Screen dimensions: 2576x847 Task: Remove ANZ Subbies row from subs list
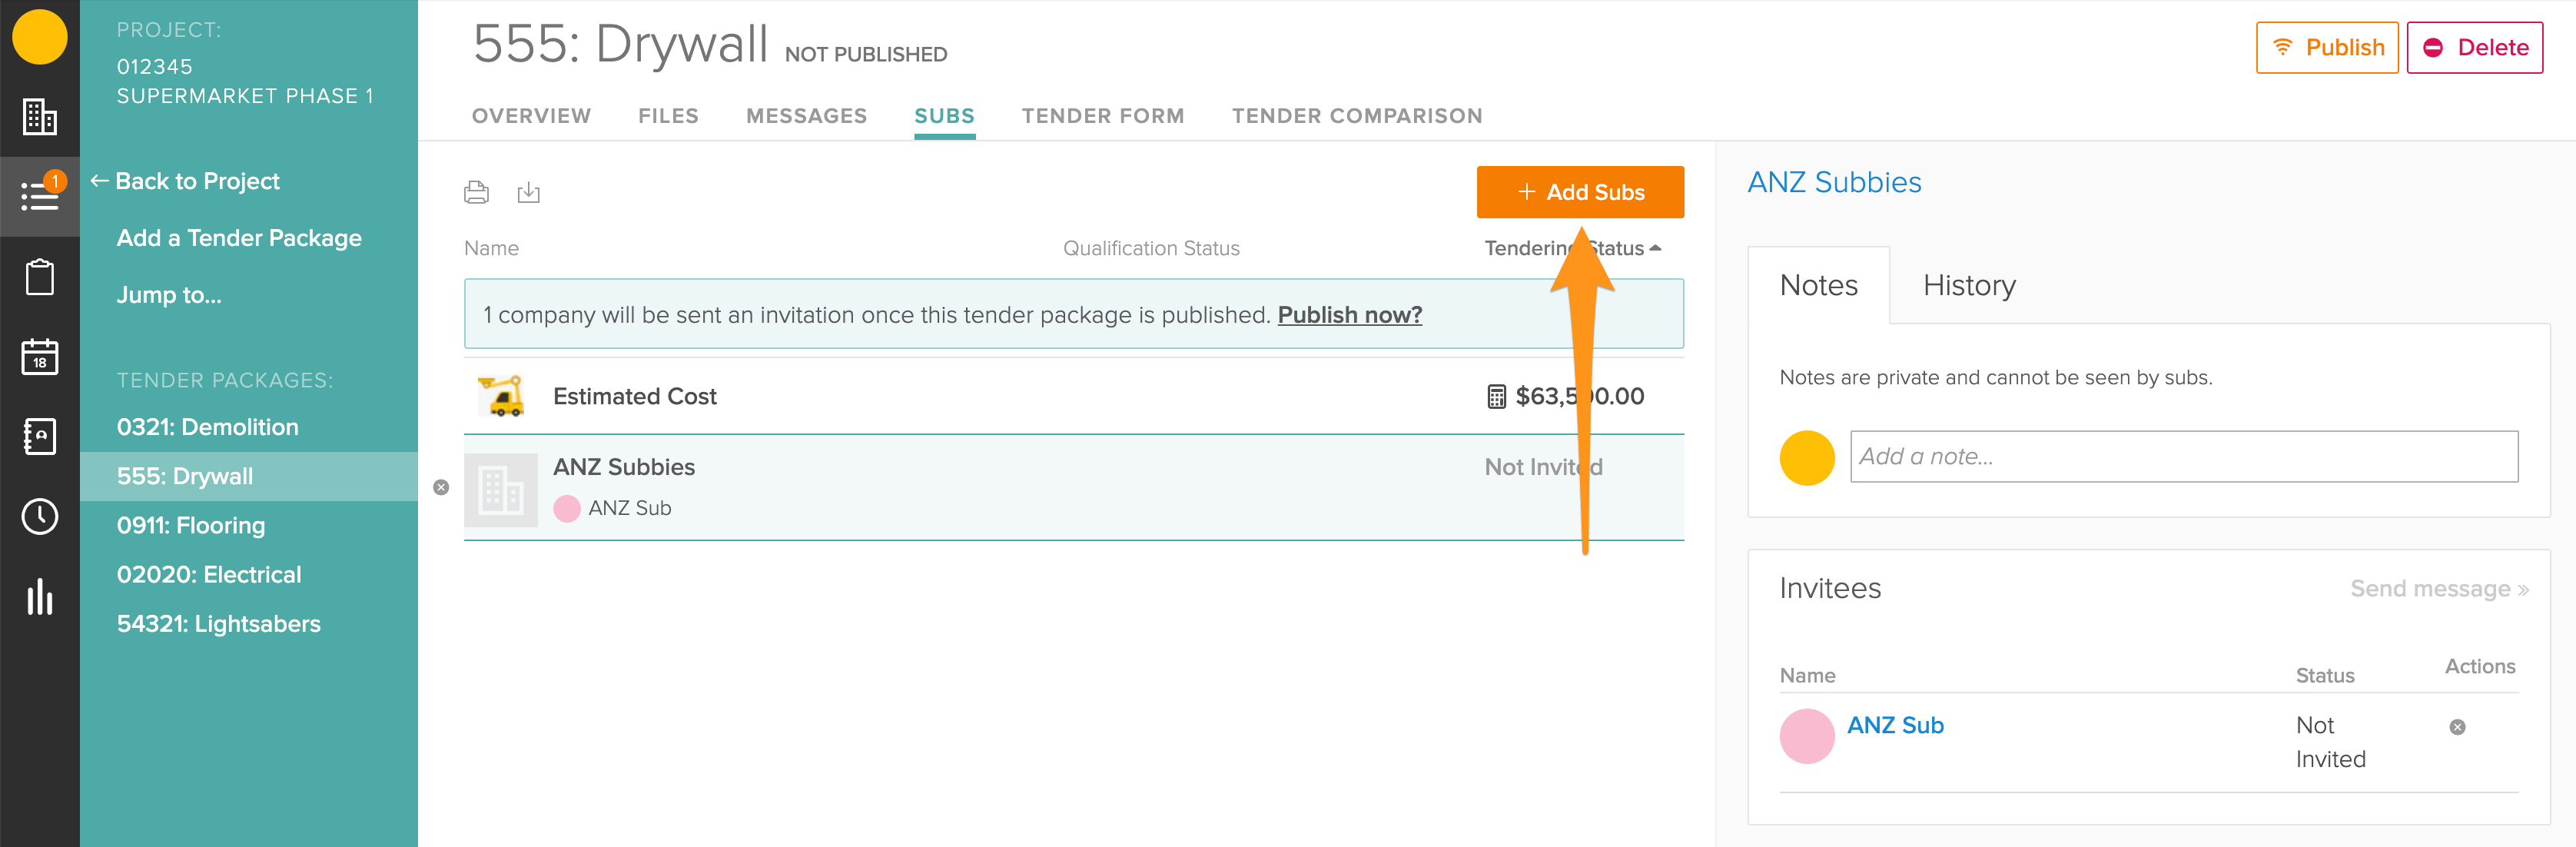pyautogui.click(x=441, y=488)
